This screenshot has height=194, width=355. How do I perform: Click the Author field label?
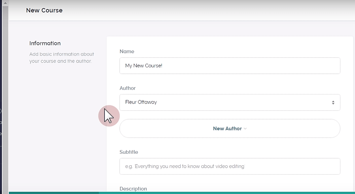pyautogui.click(x=127, y=88)
